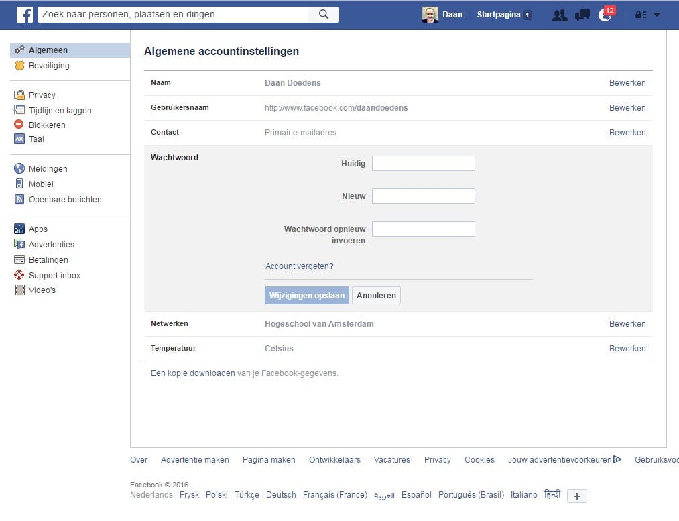Screen dimensions: 679x521
Task: Click the Advertenties icon
Action: (19, 244)
